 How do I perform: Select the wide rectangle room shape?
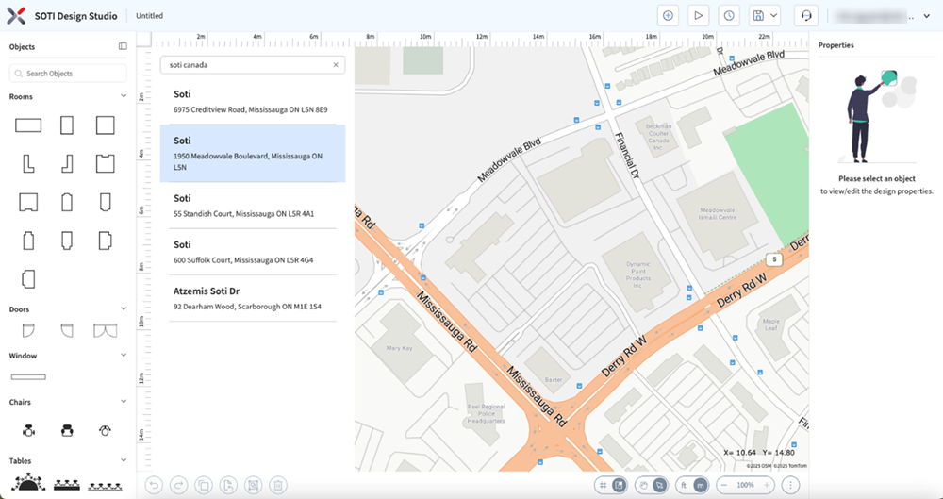pos(28,125)
